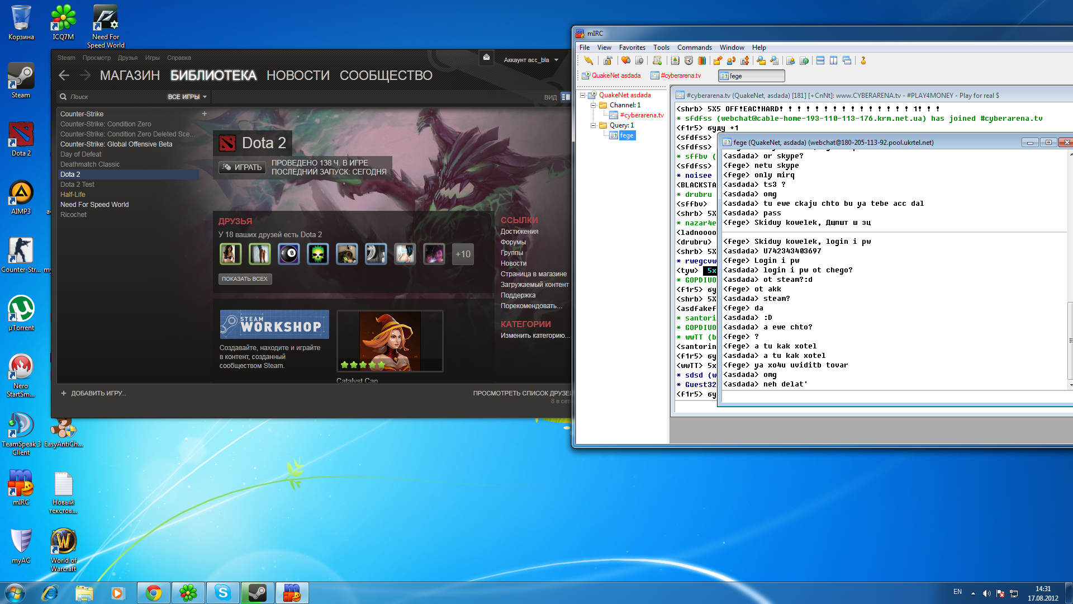Click the +10 more friends tile
This screenshot has width=1073, height=604.
(x=463, y=254)
